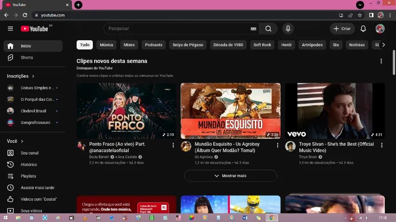This screenshot has height=222, width=396.
Task: Select Herói chip
Action: tap(286, 45)
